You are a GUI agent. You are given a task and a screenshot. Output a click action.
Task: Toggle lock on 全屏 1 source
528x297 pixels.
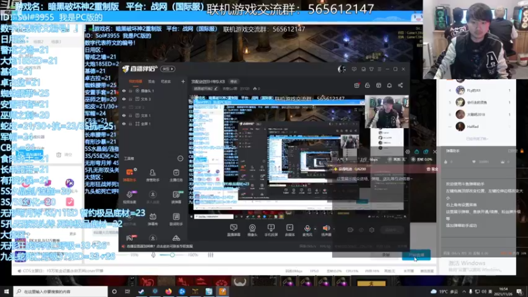point(130,124)
